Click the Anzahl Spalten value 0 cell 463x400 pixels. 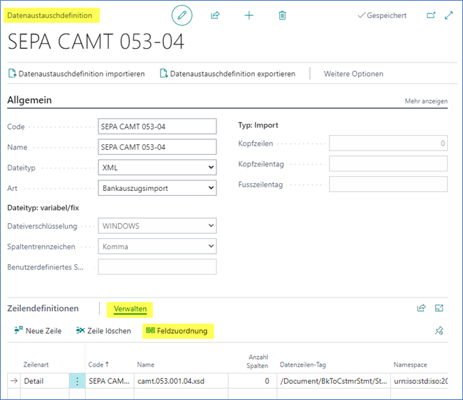(x=253, y=381)
